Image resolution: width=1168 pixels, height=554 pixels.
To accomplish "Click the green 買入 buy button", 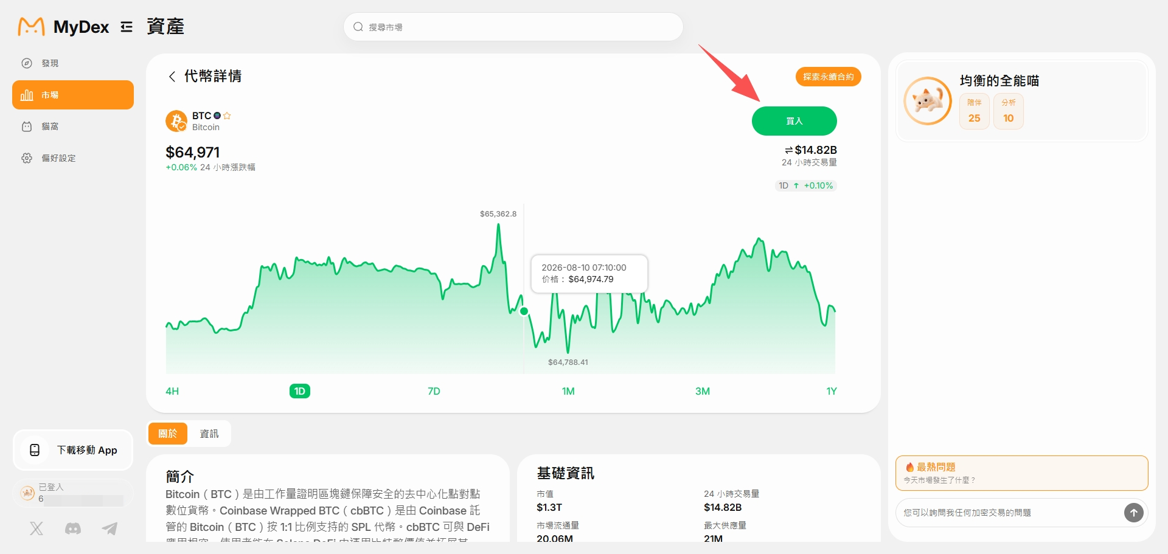I will coord(794,121).
